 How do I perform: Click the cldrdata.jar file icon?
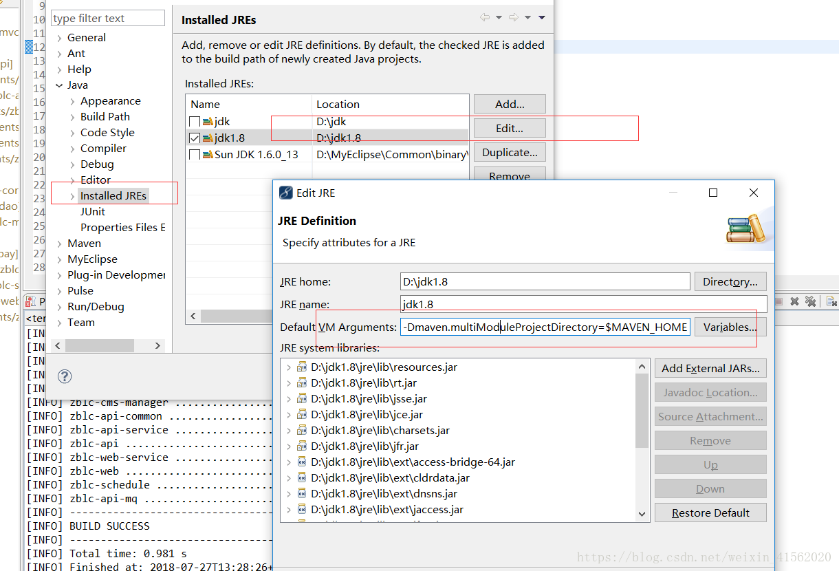[x=302, y=478]
